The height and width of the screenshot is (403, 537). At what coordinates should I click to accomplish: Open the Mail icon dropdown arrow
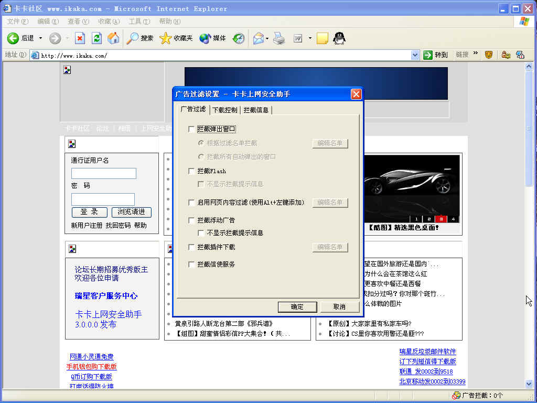(x=267, y=38)
